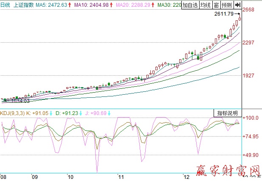262x181 pixels.
Task: Open the 均线 moving average option
Action: point(206,5)
